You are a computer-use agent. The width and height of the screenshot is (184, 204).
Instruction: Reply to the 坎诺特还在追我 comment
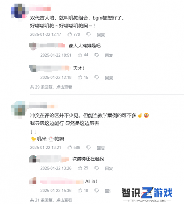109,168
